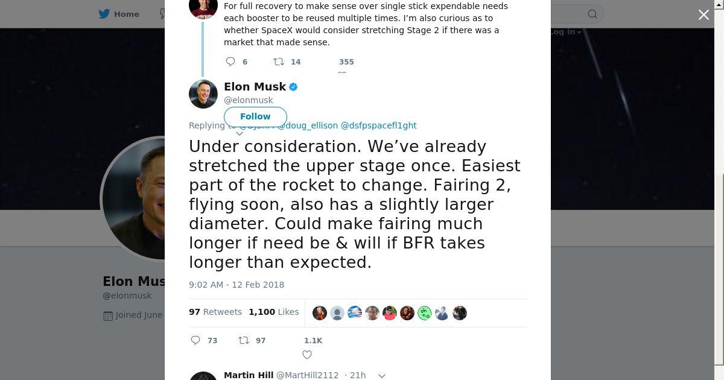Image resolution: width=724 pixels, height=380 pixels.
Task: View the 1,100 Likes list
Action: click(273, 312)
